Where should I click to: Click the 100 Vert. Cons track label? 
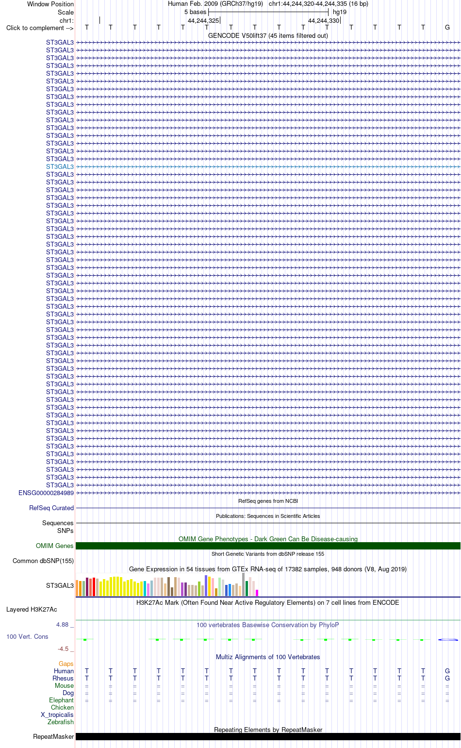(27, 636)
